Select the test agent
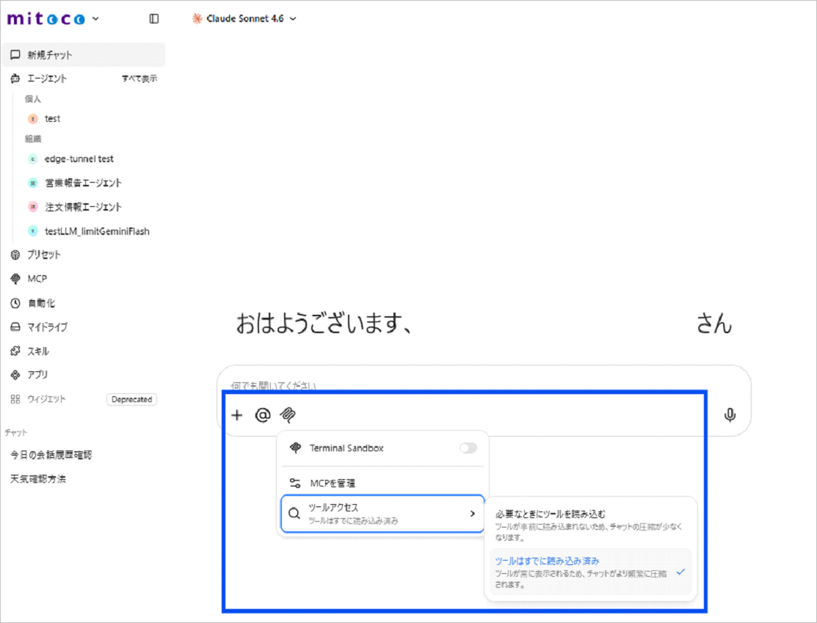Screen dimensions: 817x623 (52, 119)
